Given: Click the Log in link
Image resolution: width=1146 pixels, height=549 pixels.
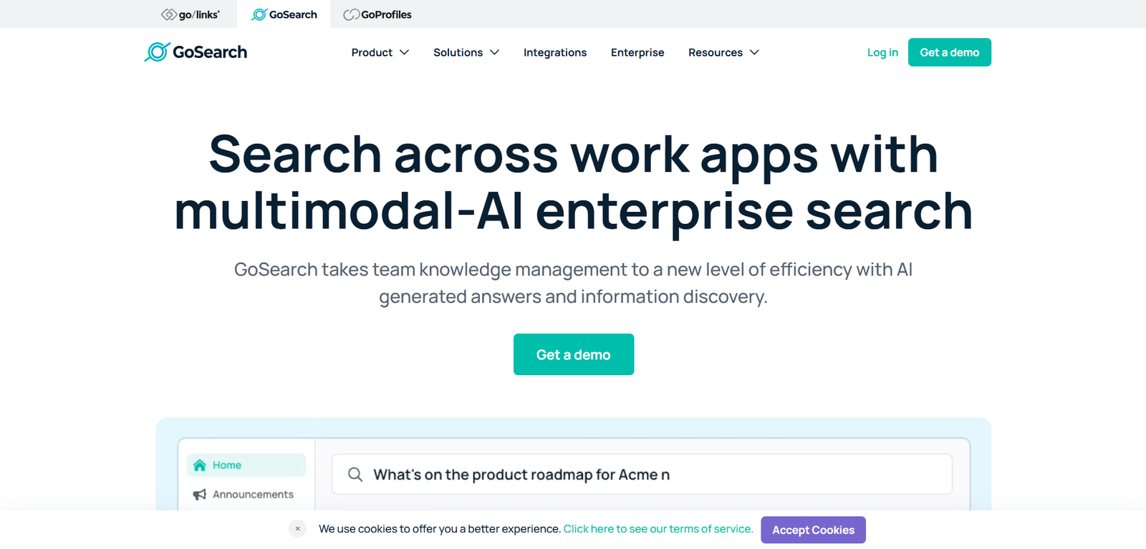Looking at the screenshot, I should (x=882, y=52).
